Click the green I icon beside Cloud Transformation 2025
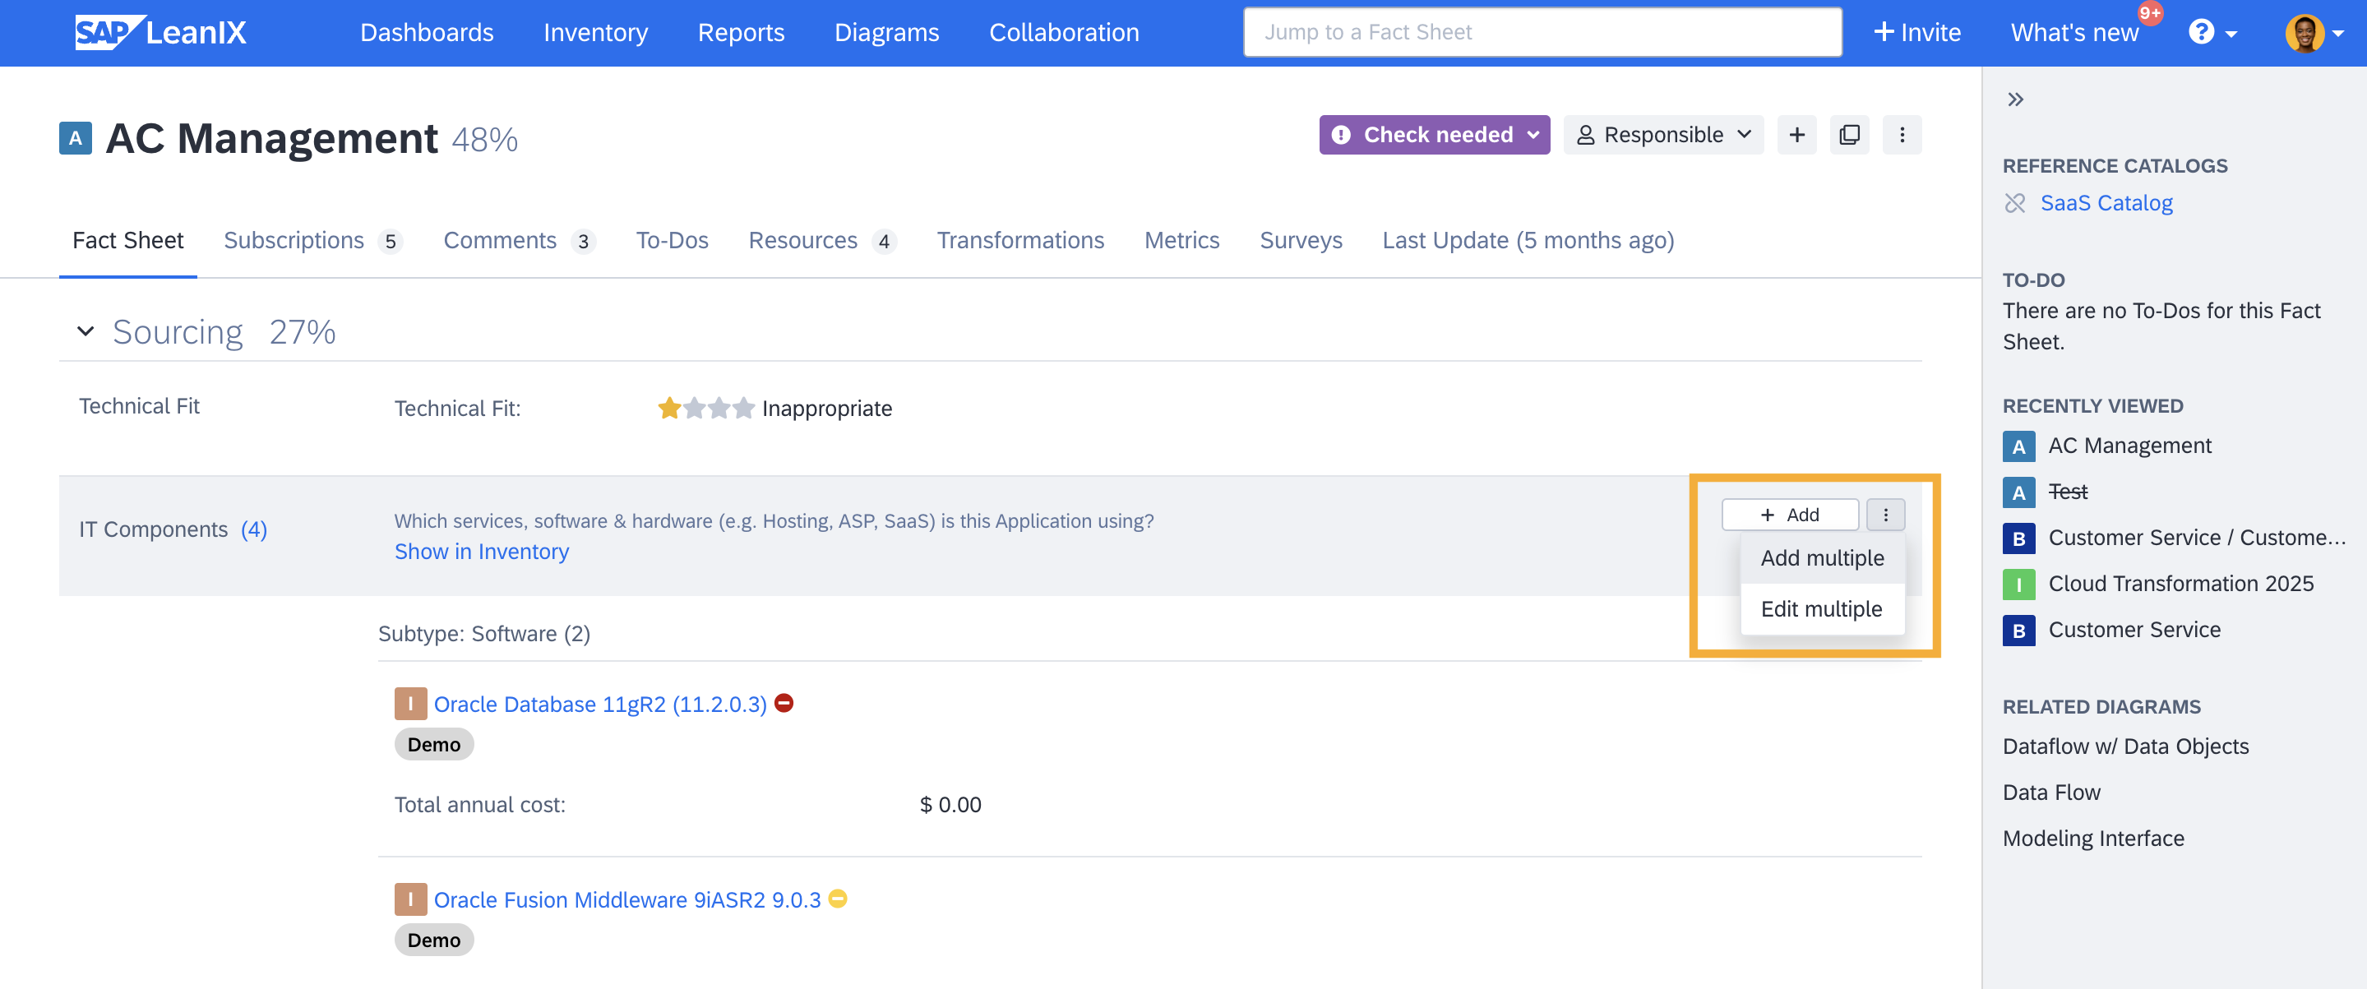The height and width of the screenshot is (989, 2367). click(2018, 585)
